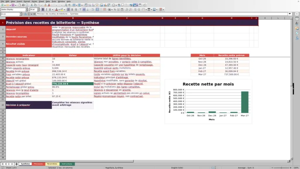Switch to the Prévisions sheet tab
Image resolution: width=300 pixels, height=169 pixels.
click(38, 164)
